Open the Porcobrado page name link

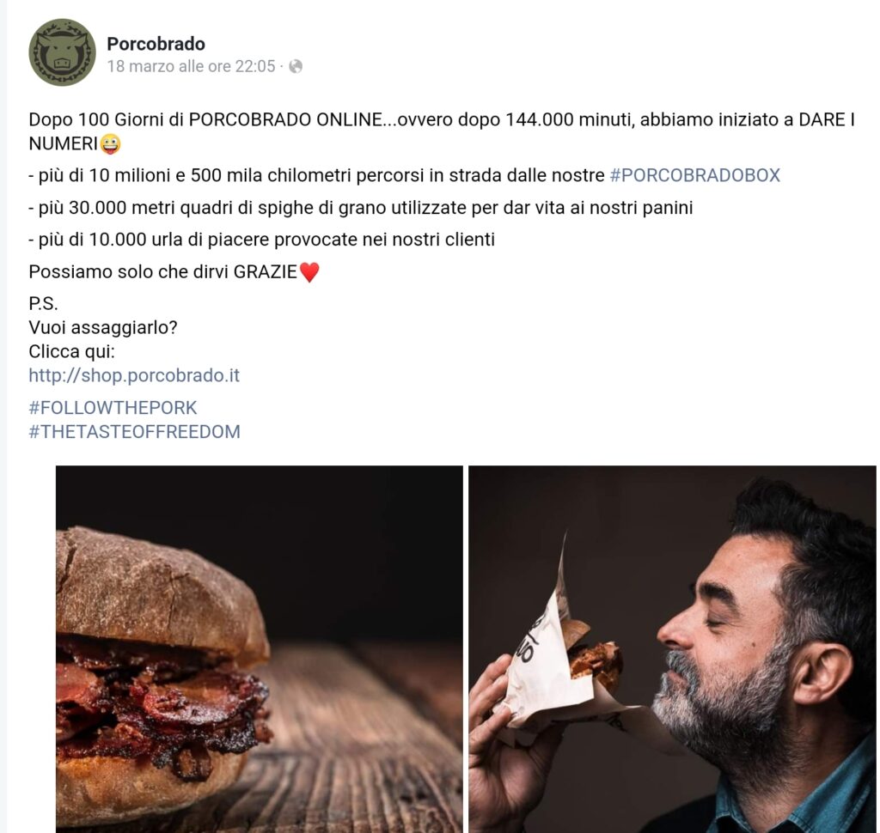click(156, 44)
